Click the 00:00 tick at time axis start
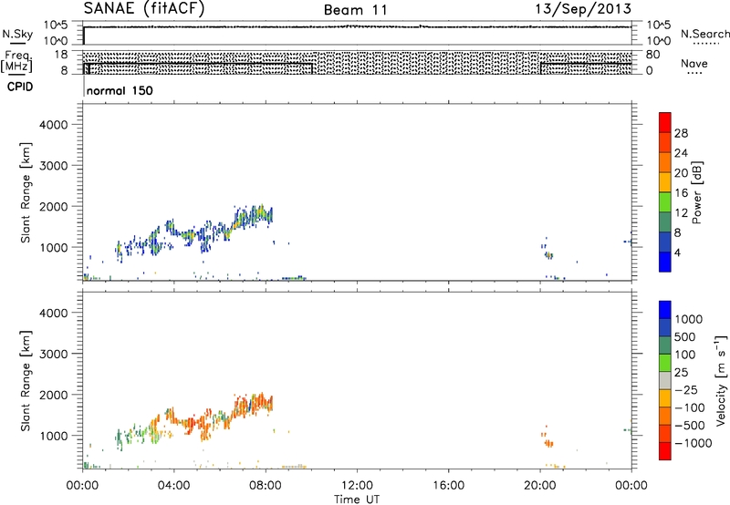The height and width of the screenshot is (505, 730). pyautogui.click(x=82, y=486)
